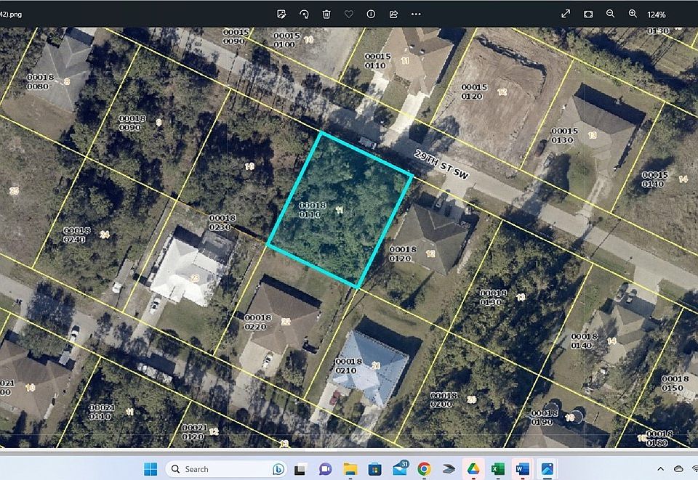Screen dimensions: 698x480
Task: Expand the system tray hidden icons chevron
Action: pos(661,469)
